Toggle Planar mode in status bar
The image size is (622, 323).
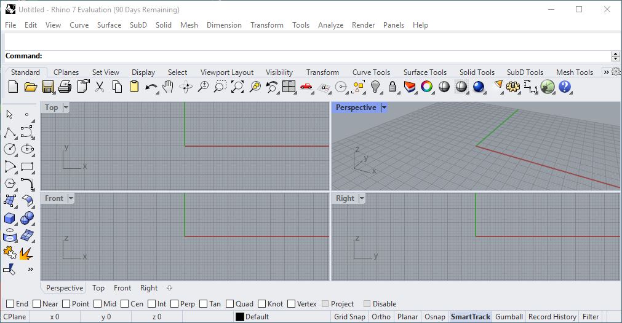pos(407,317)
